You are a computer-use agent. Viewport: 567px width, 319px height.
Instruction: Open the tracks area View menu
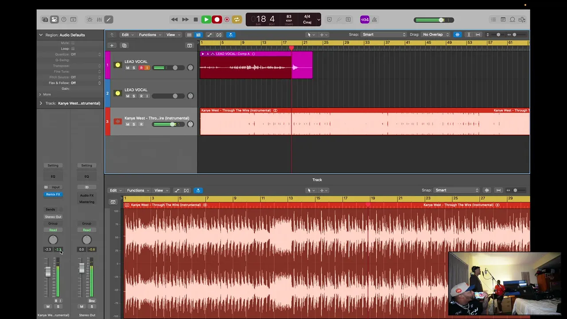tap(172, 35)
